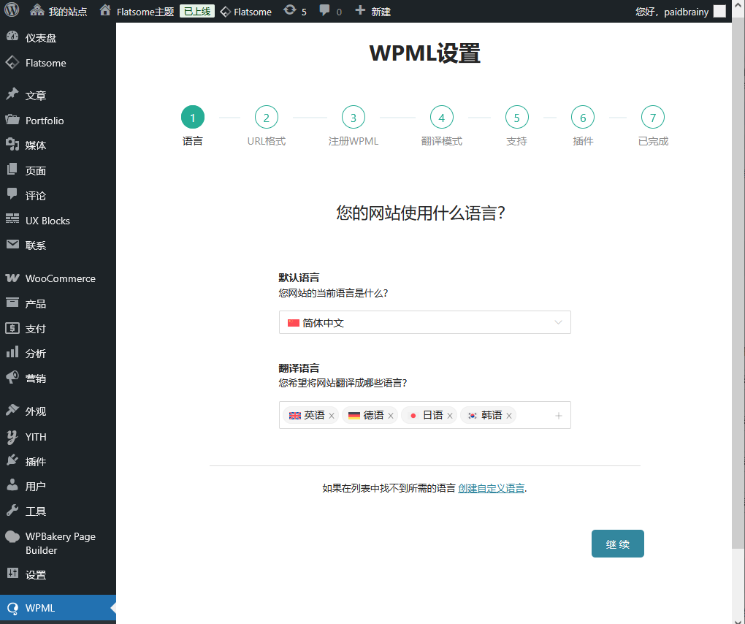This screenshot has width=745, height=624.
Task: Jump to step 2 URL格式
Action: 266,118
